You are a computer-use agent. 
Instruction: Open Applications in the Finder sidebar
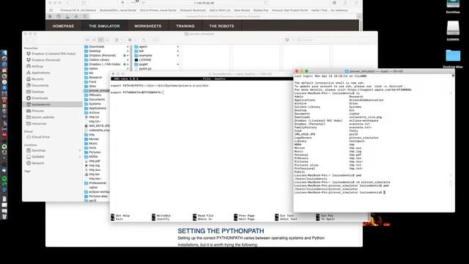(x=38, y=73)
